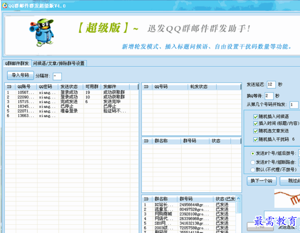Toggle 随机插入干扰码 checkbox

click(x=256, y=139)
